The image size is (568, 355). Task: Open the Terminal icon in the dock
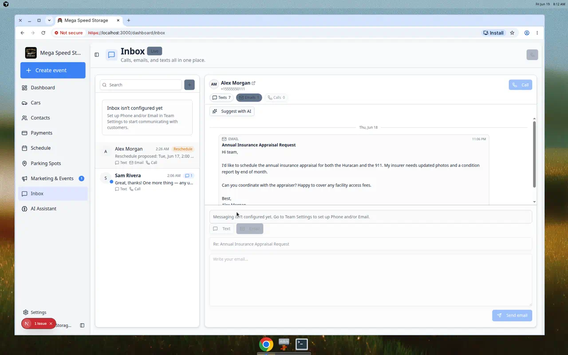tap(302, 344)
